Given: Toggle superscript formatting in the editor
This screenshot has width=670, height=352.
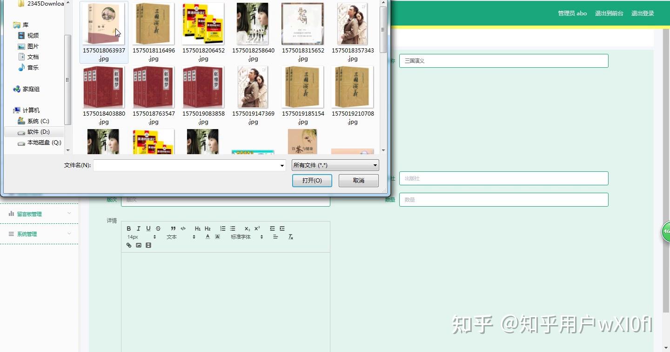Looking at the screenshot, I should click(256, 228).
